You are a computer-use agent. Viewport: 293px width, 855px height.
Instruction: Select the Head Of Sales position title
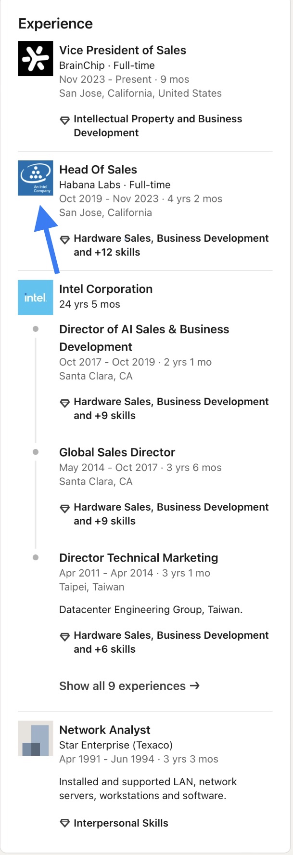98,170
